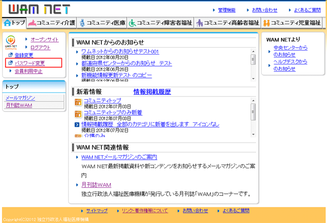Open 月刊誌WAM link in 関連情報
Viewport: 327px width, 223px height.
(x=96, y=185)
